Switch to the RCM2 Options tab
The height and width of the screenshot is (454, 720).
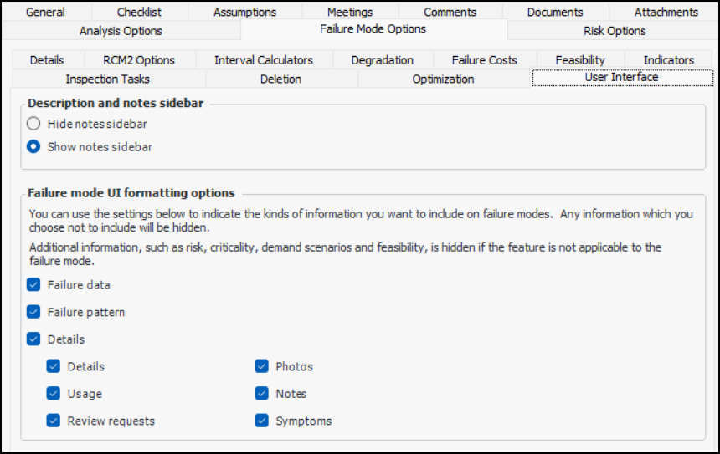click(139, 60)
